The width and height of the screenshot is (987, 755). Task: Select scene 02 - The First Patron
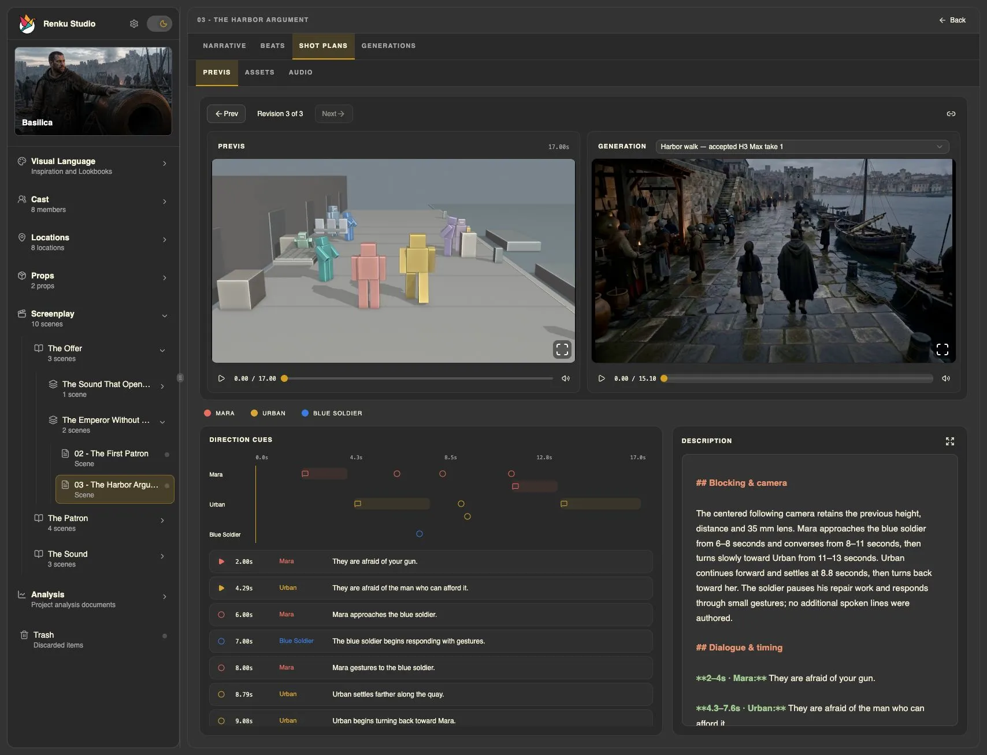115,458
